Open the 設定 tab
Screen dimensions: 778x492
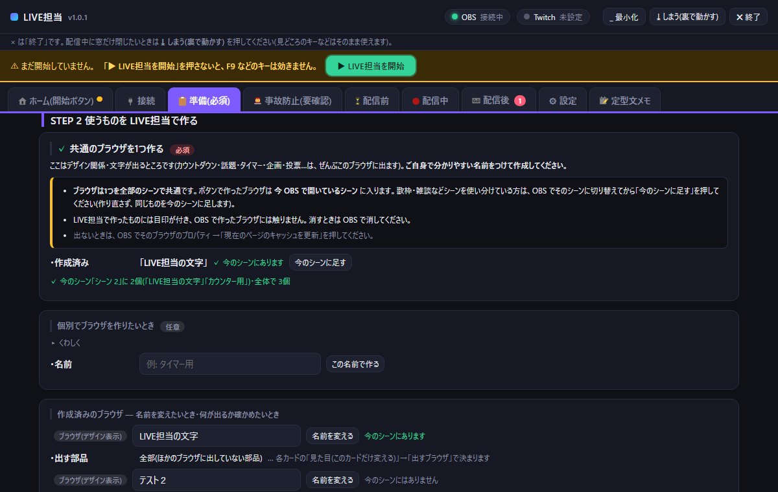563,100
